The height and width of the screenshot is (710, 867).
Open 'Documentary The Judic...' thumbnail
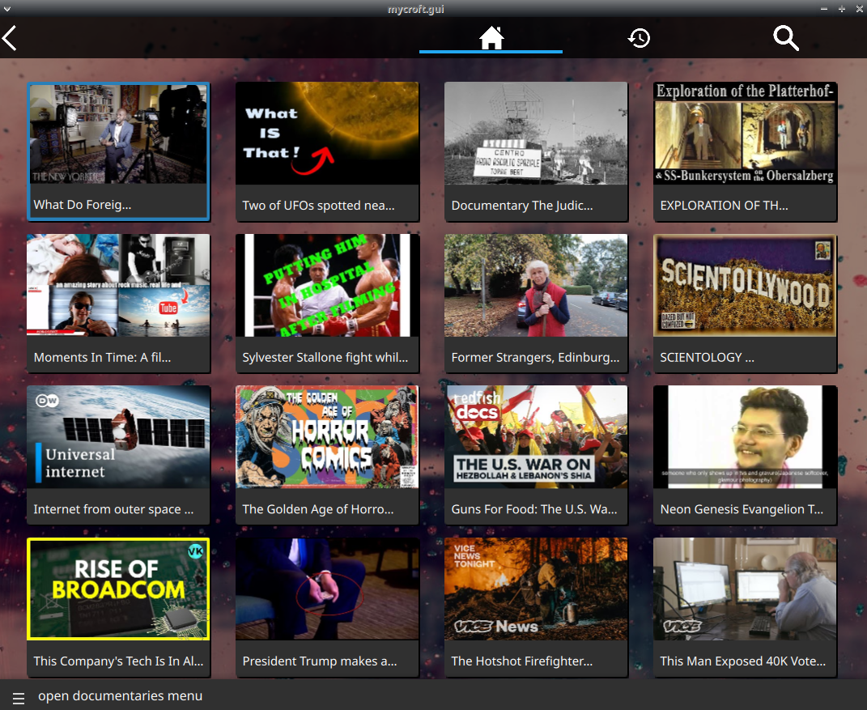point(536,134)
